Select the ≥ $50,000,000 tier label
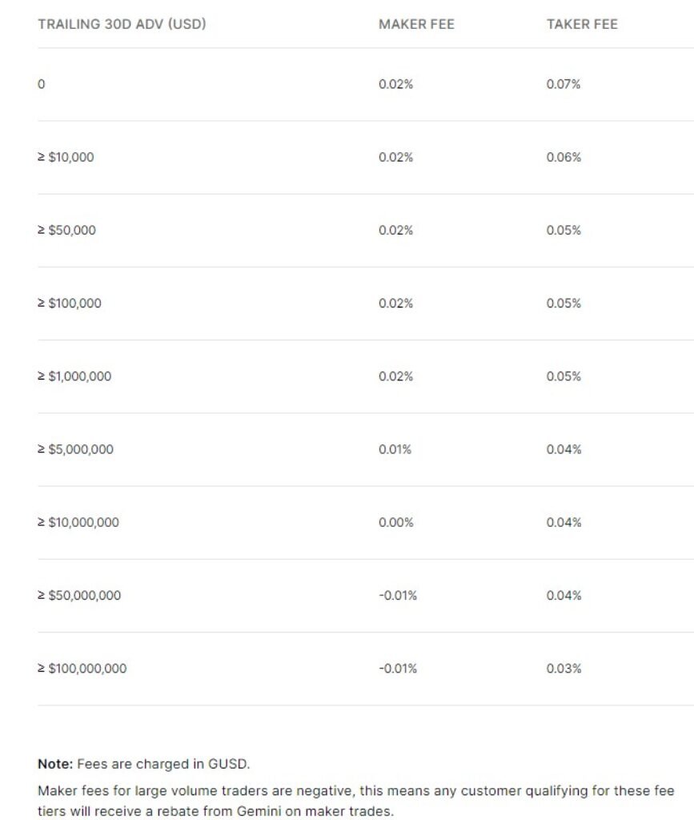 [x=79, y=595]
